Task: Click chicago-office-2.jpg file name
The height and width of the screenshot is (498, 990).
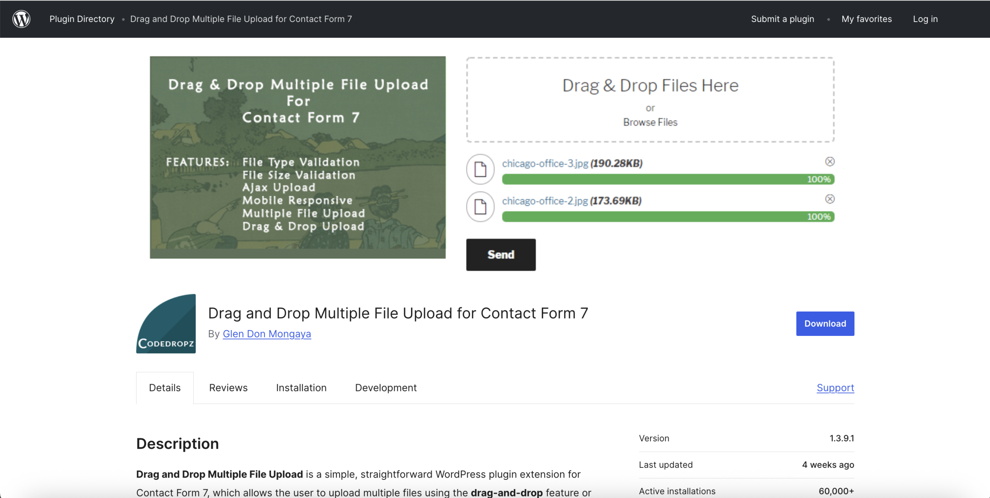Action: (x=544, y=201)
